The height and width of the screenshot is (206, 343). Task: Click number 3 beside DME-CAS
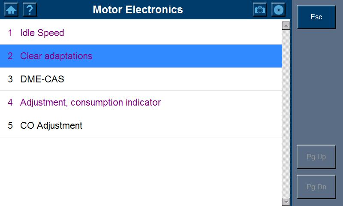click(10, 79)
